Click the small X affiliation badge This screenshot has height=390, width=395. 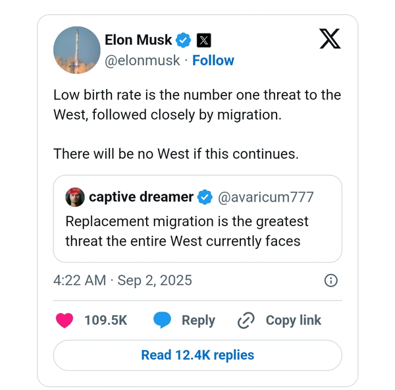point(204,40)
